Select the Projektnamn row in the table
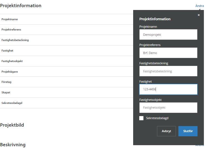Image resolution: width=205 pixels, height=151 pixels. (x=67, y=19)
